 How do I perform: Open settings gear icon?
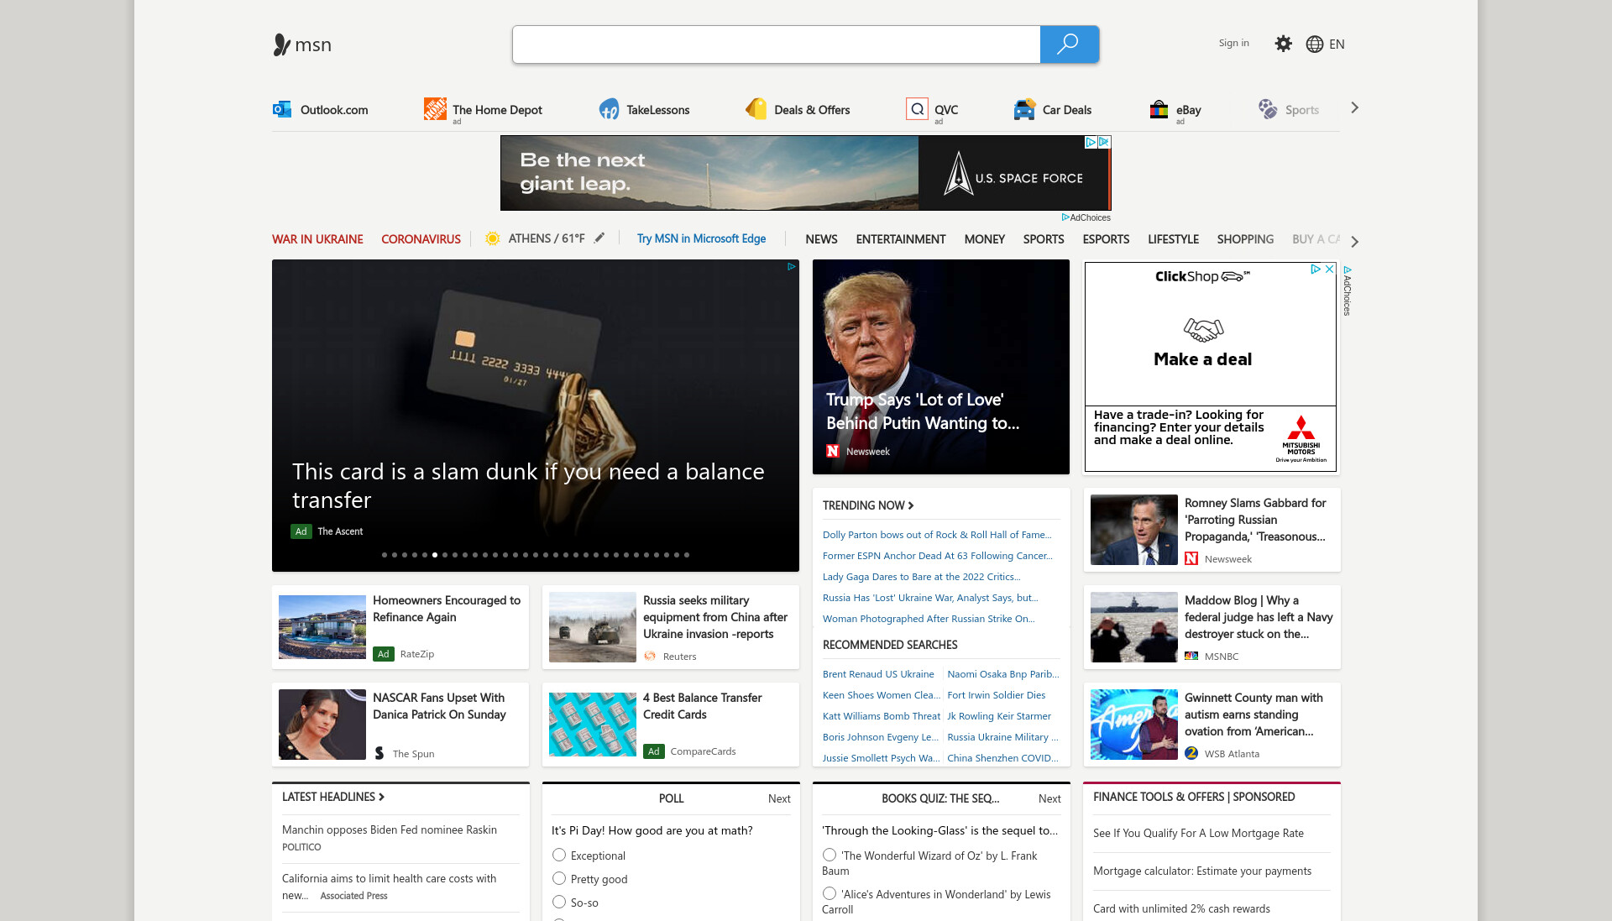[x=1283, y=44]
